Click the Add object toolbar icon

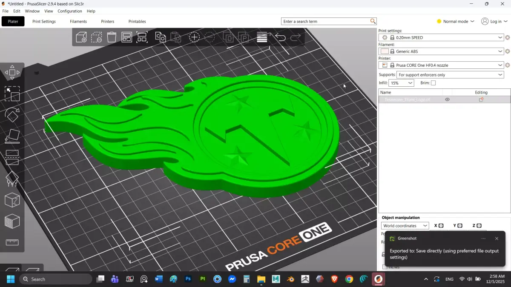pyautogui.click(x=81, y=37)
